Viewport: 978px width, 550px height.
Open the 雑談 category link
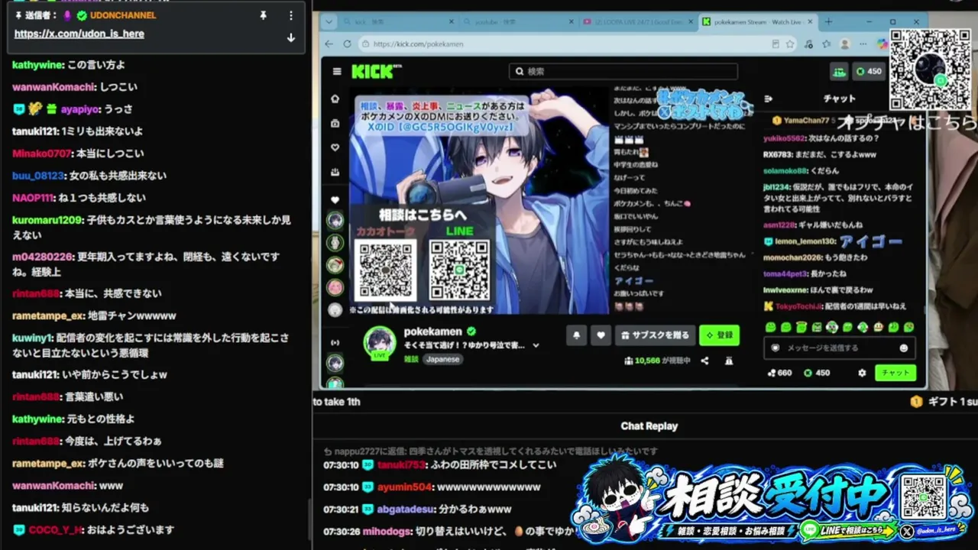coord(412,359)
